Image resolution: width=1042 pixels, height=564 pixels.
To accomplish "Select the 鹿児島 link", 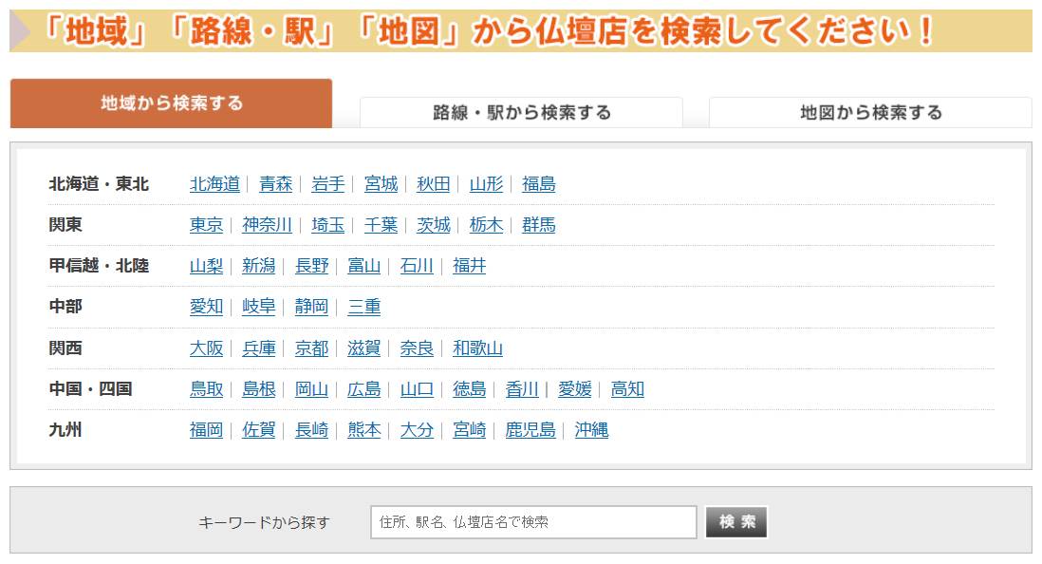I will (530, 430).
